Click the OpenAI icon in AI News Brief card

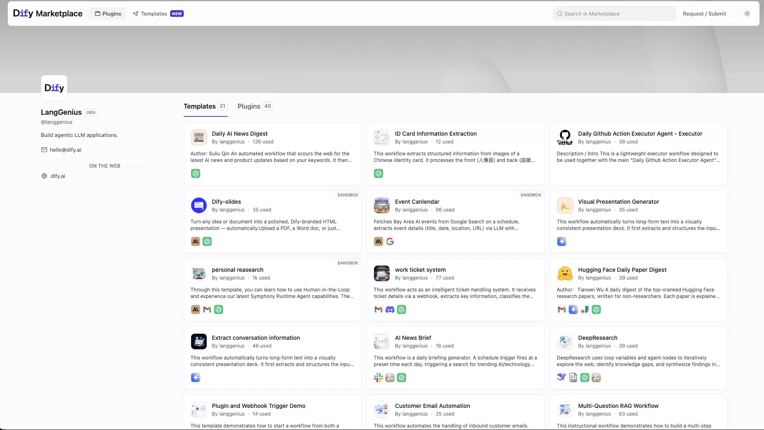(401, 378)
